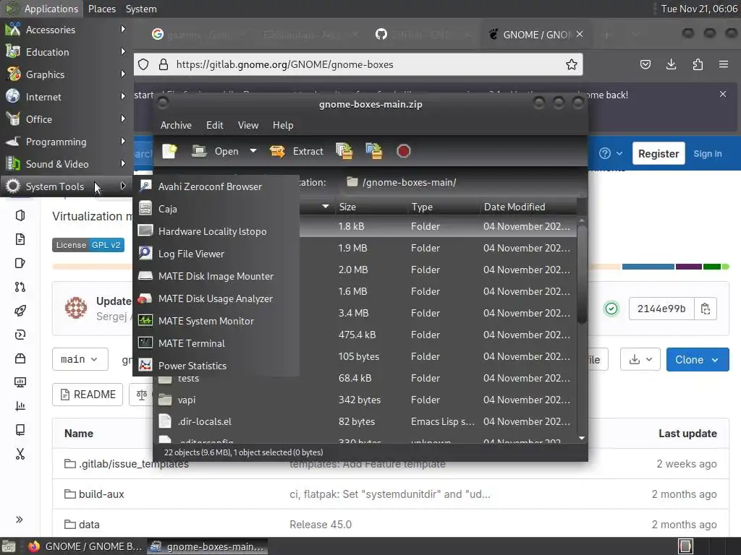Click the add folder to archive icon
The height and width of the screenshot is (555, 741).
click(374, 151)
